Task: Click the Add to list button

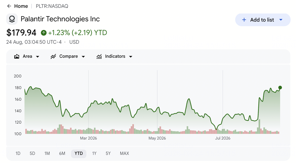Action: [x=263, y=20]
